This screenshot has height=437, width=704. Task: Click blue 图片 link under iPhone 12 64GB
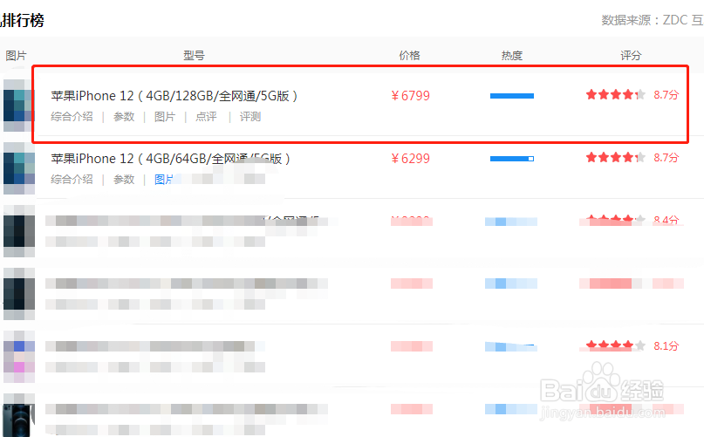tap(164, 180)
